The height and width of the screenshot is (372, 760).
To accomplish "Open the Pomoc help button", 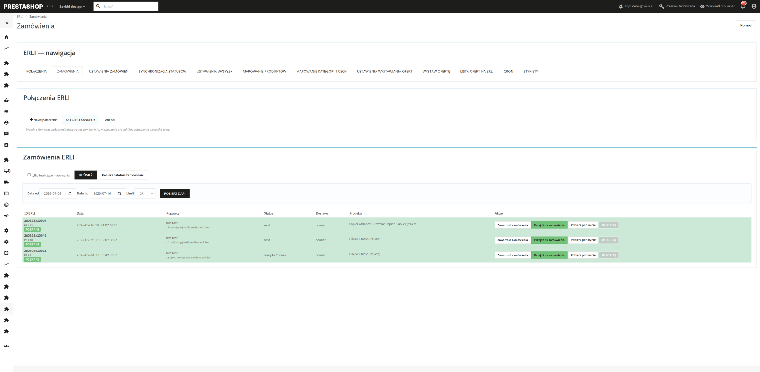I will click(746, 25).
